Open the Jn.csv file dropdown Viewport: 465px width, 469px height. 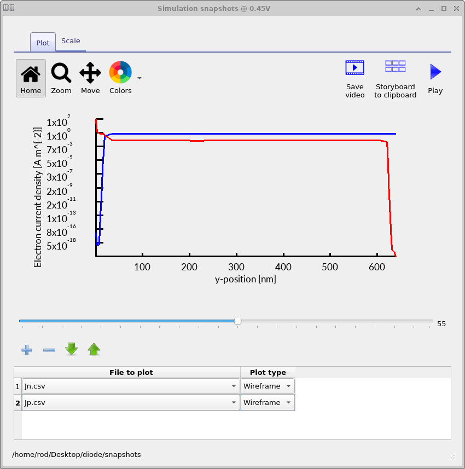pos(234,386)
